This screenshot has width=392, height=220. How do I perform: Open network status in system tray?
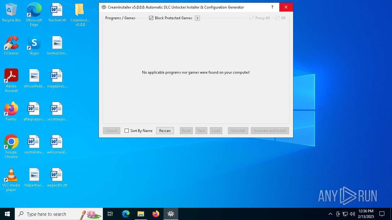(345, 214)
